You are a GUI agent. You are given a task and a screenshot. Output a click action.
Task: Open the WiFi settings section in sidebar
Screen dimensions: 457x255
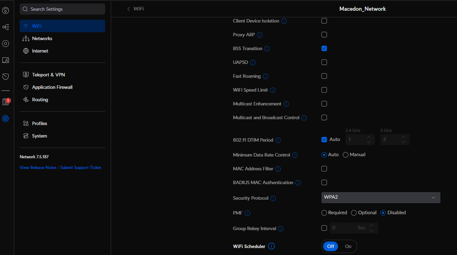[x=62, y=26]
